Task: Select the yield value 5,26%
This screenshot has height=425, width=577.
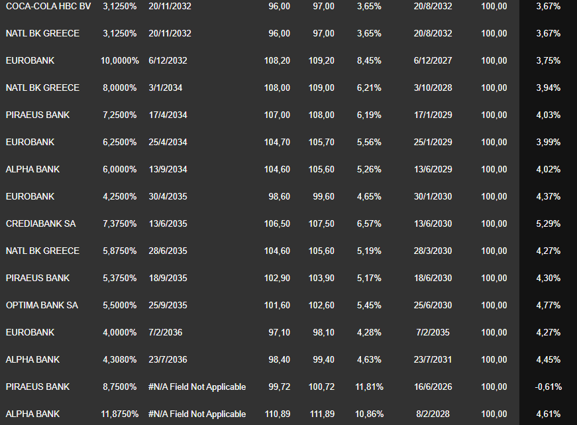Action: click(x=369, y=170)
